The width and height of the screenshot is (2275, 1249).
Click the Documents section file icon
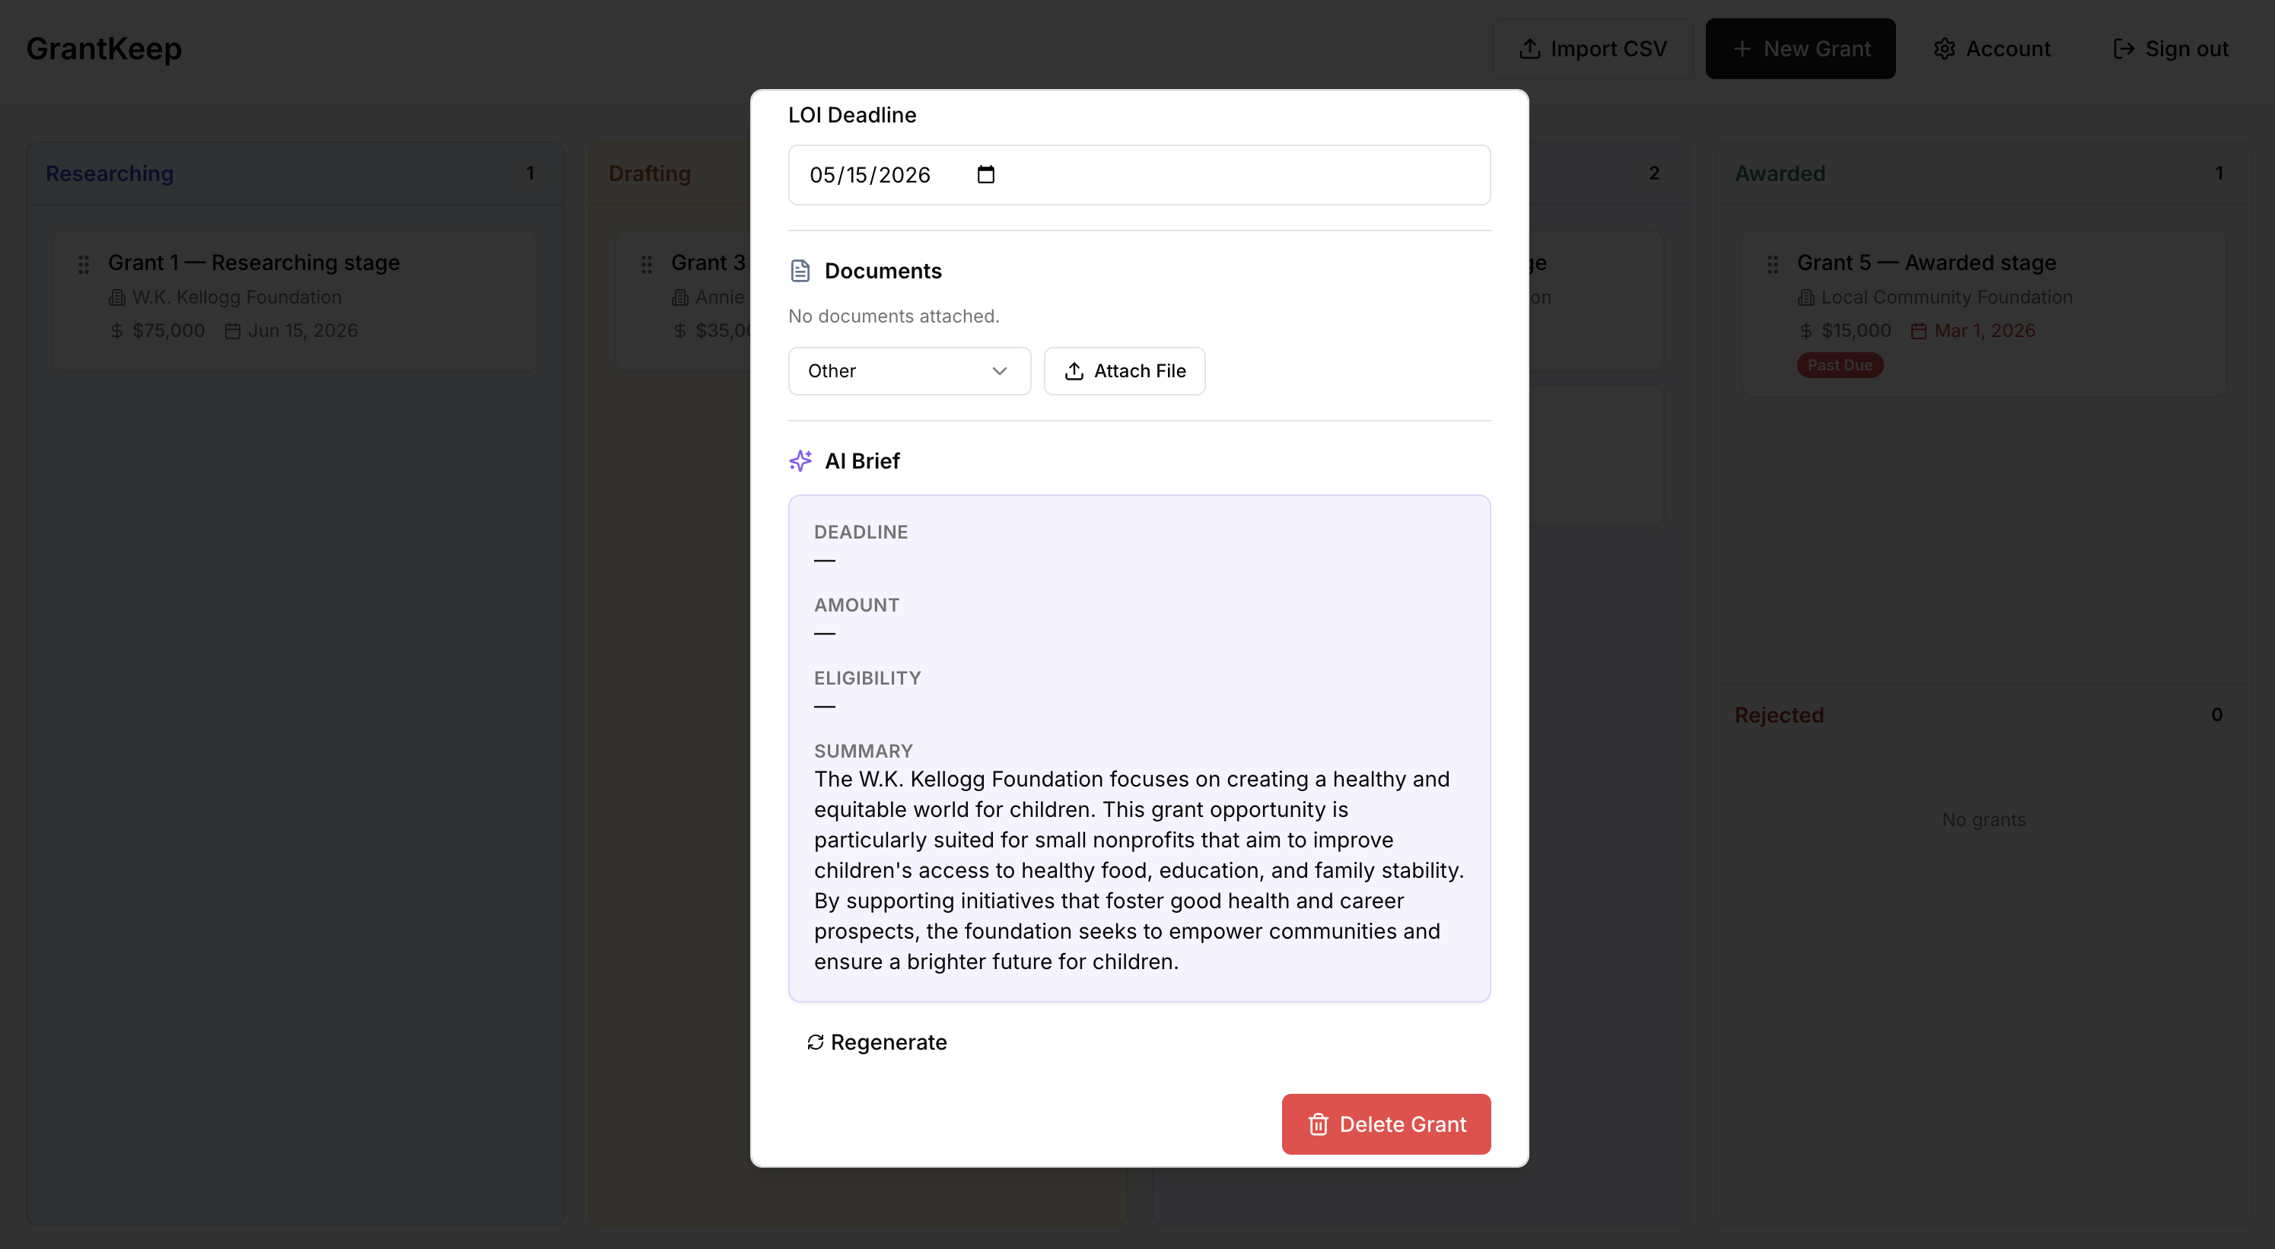point(800,271)
